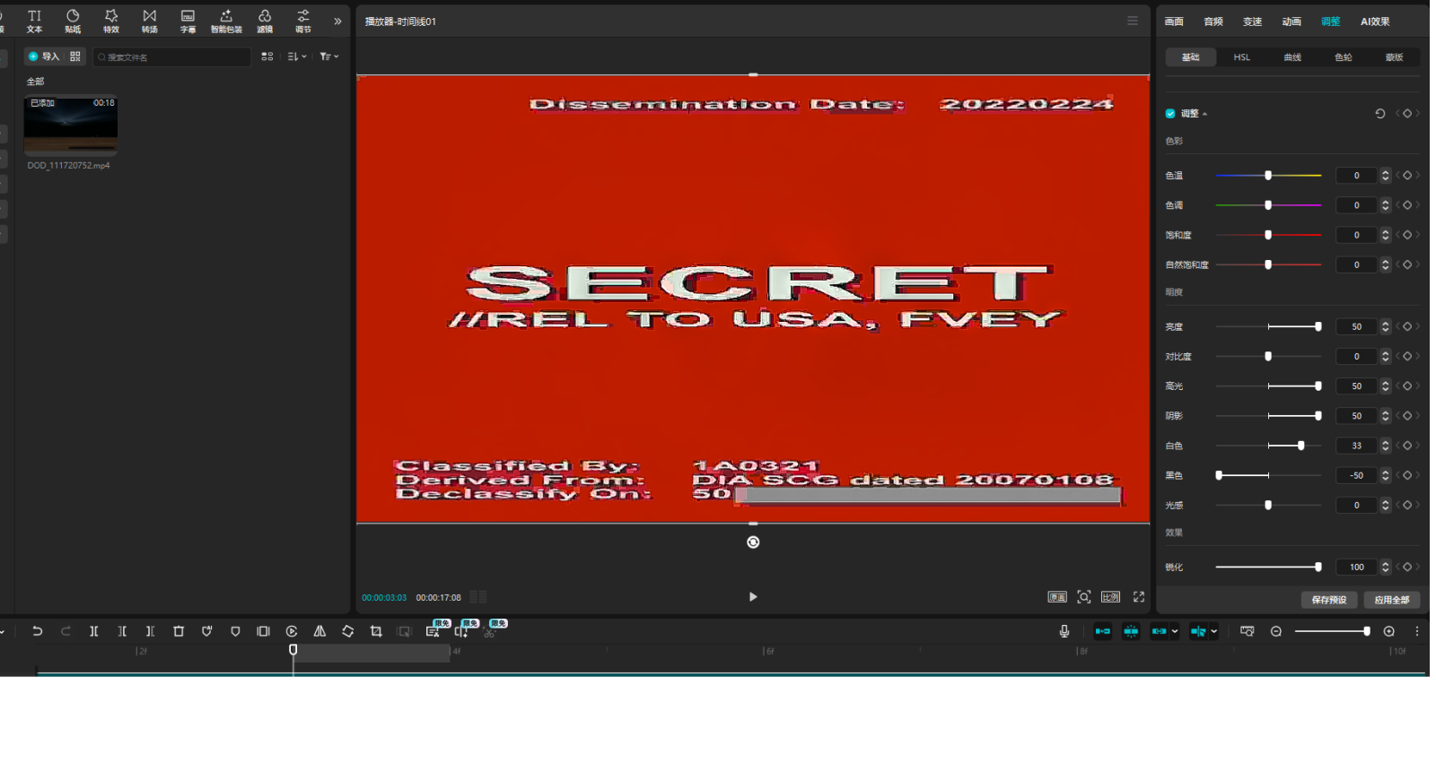1436x780 pixels.
Task: Click the reverse playback icon
Action: [x=292, y=631]
